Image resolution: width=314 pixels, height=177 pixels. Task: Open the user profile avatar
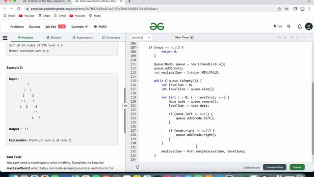click(x=309, y=27)
